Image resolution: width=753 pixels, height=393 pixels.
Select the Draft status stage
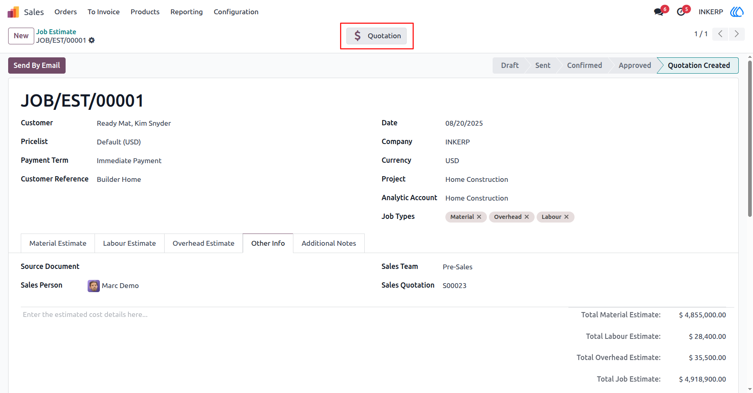[x=510, y=65]
